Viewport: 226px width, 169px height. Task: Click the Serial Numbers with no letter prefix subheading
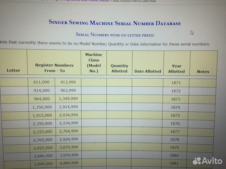pos(115,35)
